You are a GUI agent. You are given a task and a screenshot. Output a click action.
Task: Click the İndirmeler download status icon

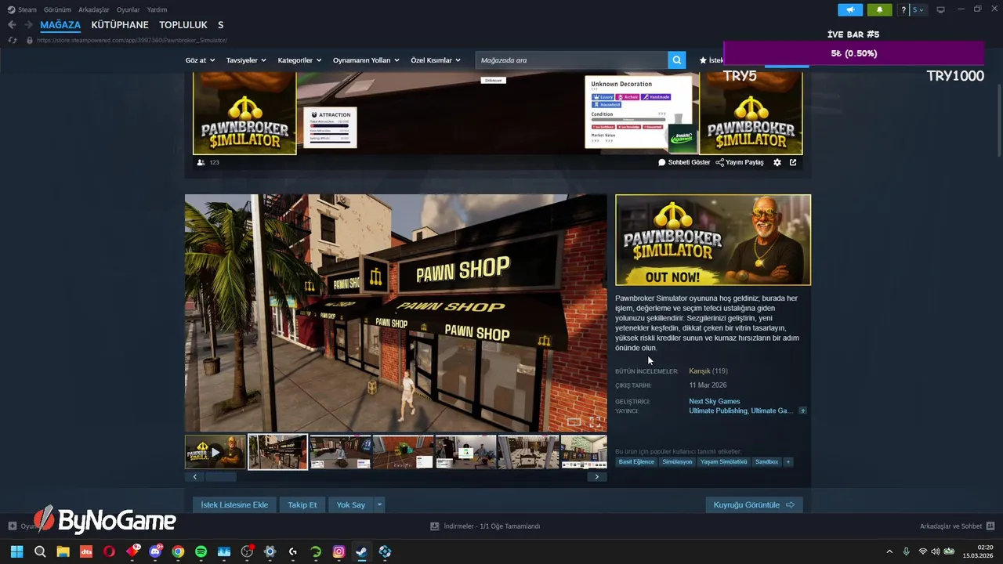coord(436,526)
